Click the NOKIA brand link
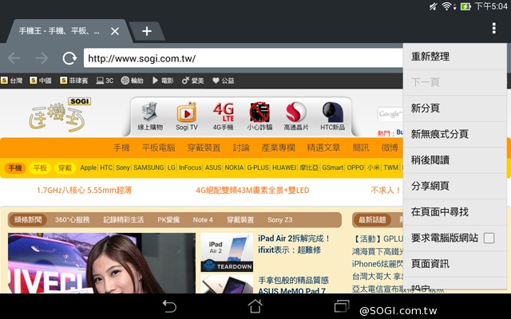The height and width of the screenshot is (319, 511). click(x=234, y=167)
